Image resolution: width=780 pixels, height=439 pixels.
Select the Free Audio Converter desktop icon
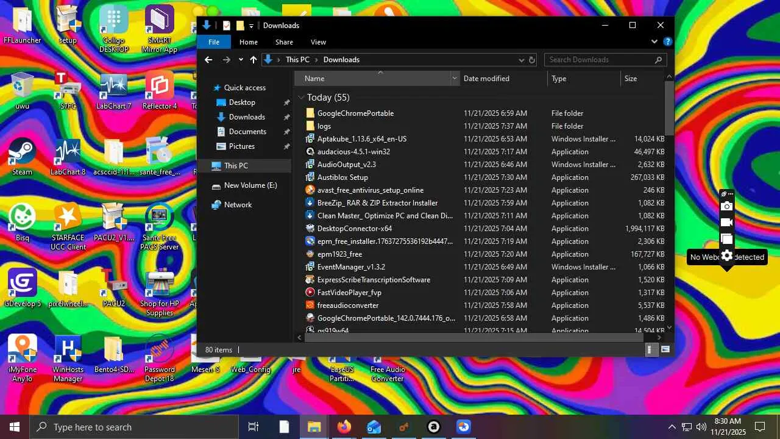click(388, 369)
